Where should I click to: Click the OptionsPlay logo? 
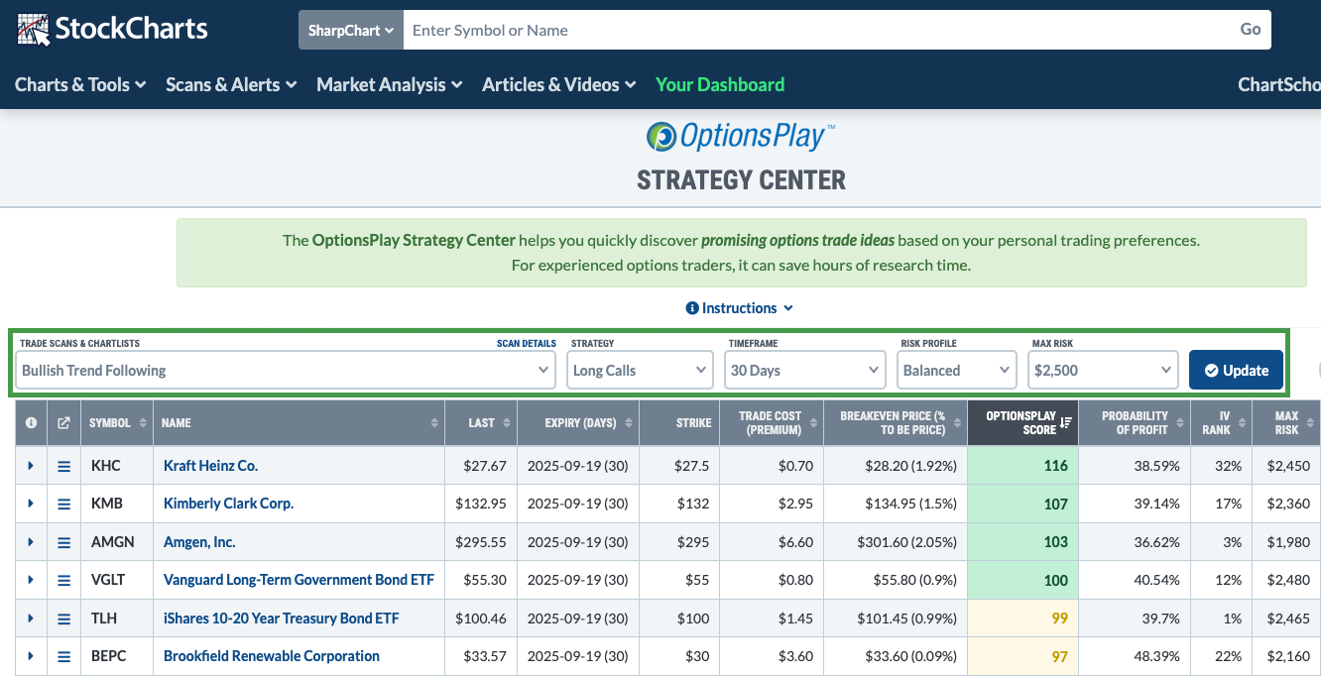coord(741,136)
